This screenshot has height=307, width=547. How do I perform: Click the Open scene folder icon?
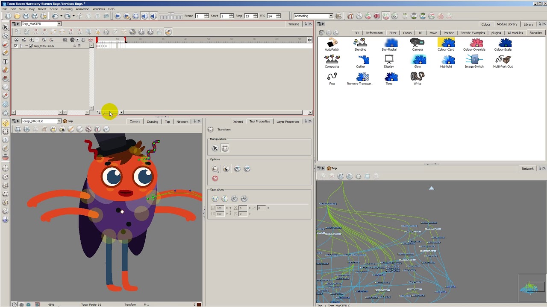coord(17,16)
